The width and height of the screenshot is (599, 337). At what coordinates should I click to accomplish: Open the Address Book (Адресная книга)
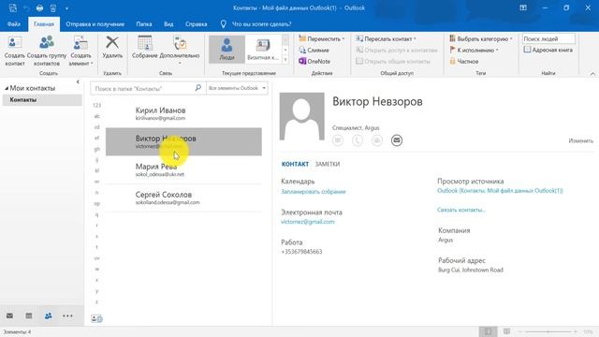click(x=548, y=50)
